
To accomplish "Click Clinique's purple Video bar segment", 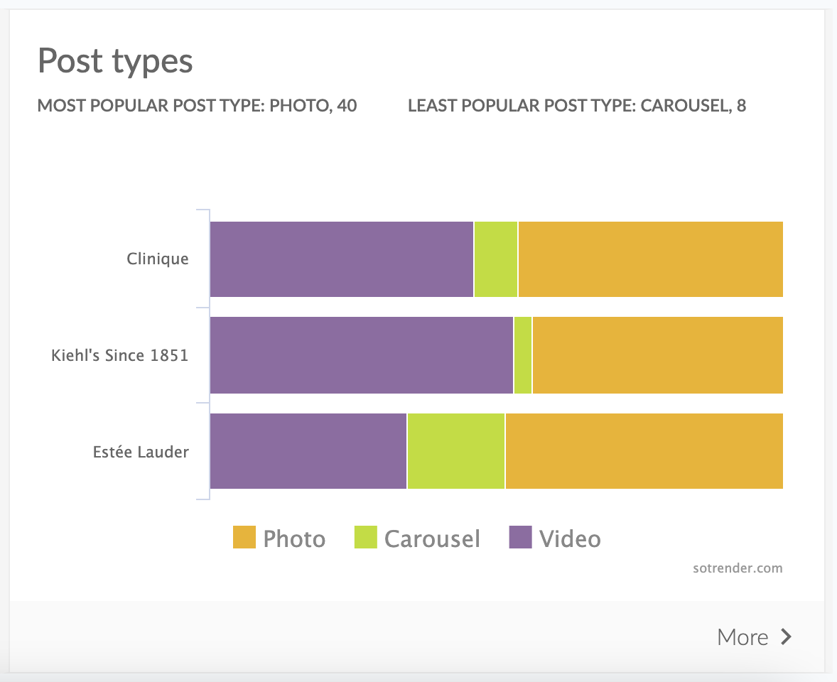I will coord(342,259).
